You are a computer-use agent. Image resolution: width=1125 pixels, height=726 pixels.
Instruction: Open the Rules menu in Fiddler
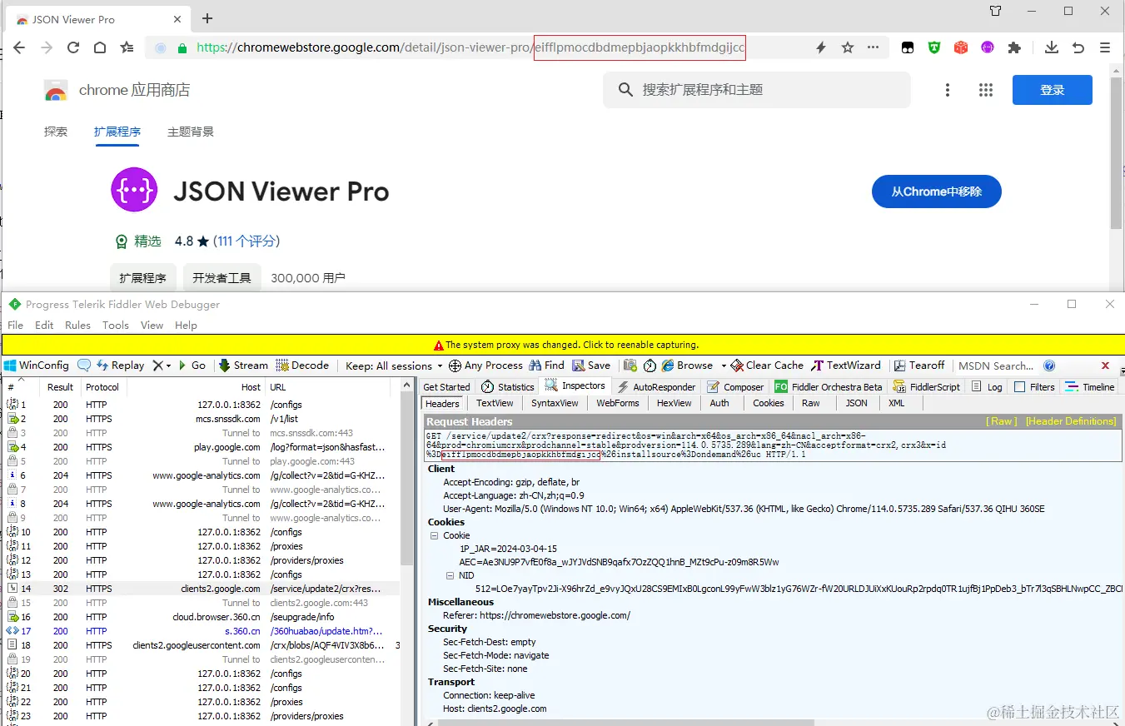pos(77,326)
